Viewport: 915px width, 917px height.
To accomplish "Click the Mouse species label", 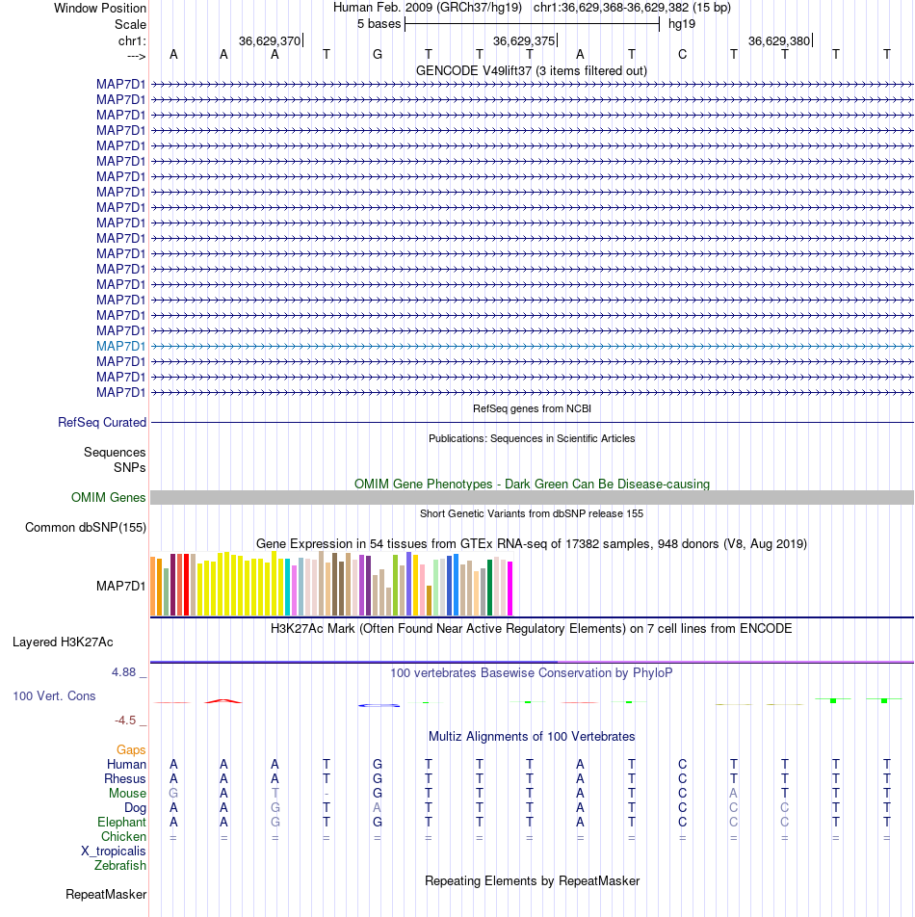I will pyautogui.click(x=127, y=794).
